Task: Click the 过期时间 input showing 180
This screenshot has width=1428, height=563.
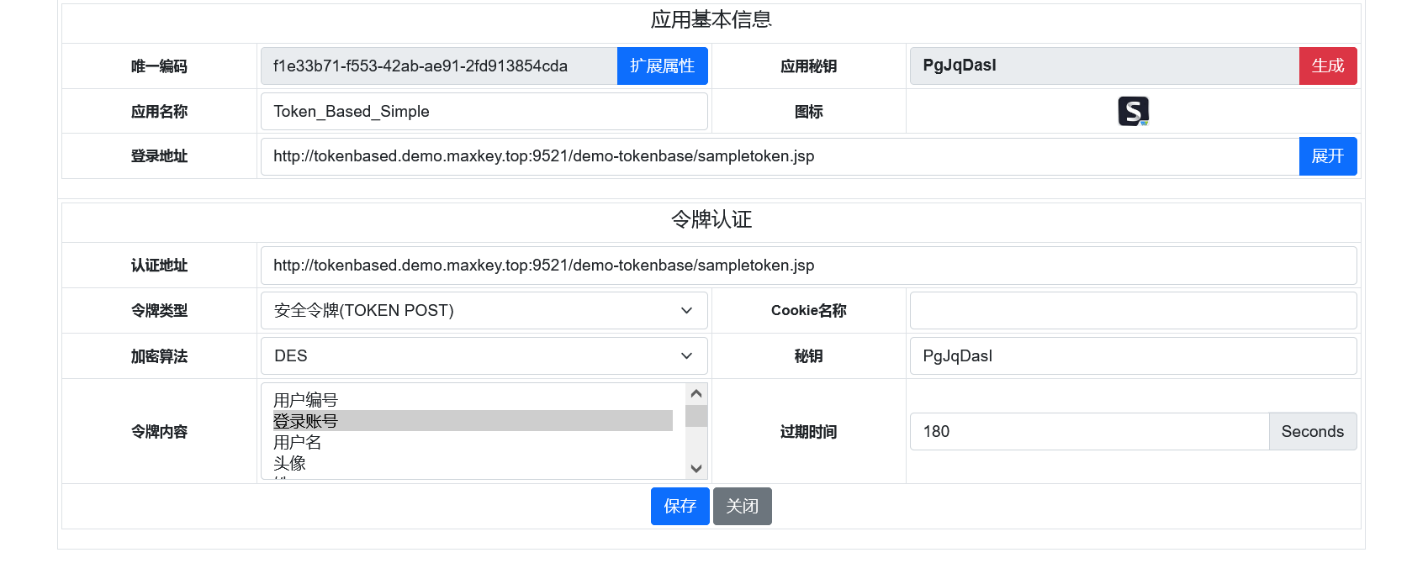Action: 1089,432
